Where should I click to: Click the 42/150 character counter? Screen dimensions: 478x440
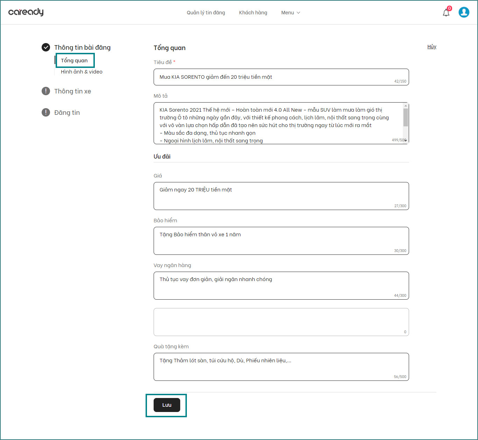coord(400,81)
